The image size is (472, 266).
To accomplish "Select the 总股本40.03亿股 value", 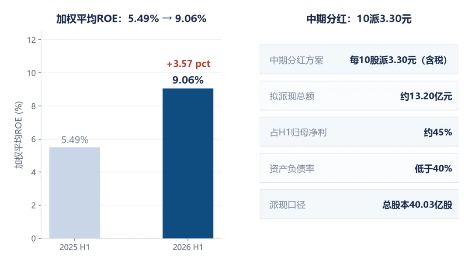I will tap(417, 205).
